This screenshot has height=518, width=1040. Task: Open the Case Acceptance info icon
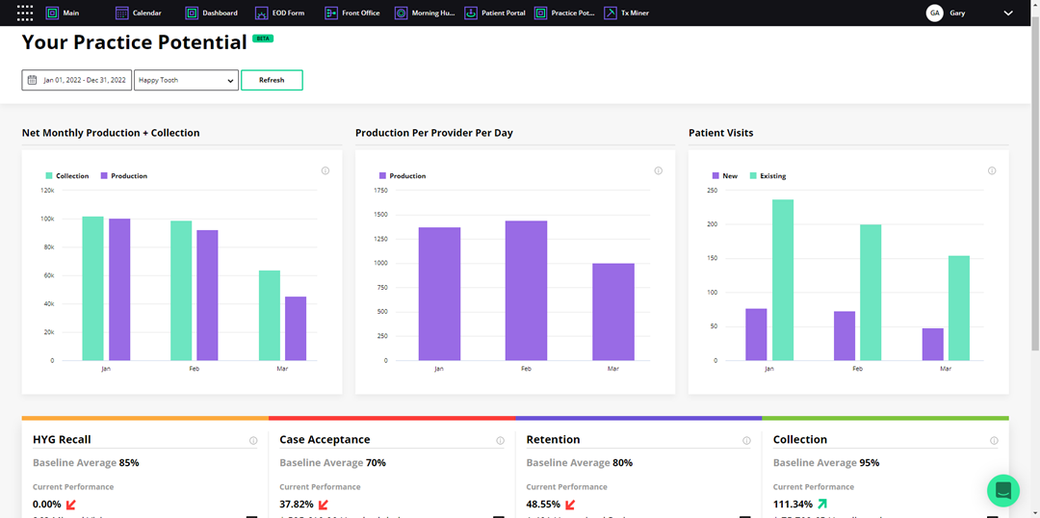tap(500, 441)
